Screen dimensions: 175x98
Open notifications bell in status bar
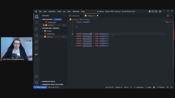[171, 87]
